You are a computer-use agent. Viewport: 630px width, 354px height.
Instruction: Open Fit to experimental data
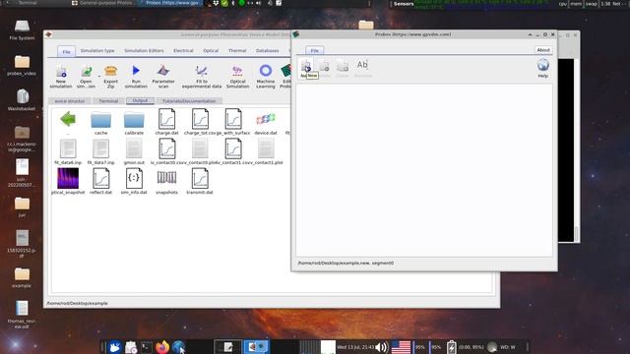pos(201,77)
